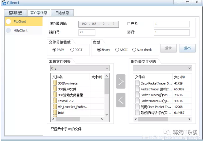Screen dimensions: 203x143
Task: Open the 日志信息 tab
Action: (x=62, y=13)
